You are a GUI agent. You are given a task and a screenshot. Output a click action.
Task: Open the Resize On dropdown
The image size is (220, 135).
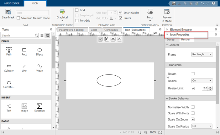[202, 81]
